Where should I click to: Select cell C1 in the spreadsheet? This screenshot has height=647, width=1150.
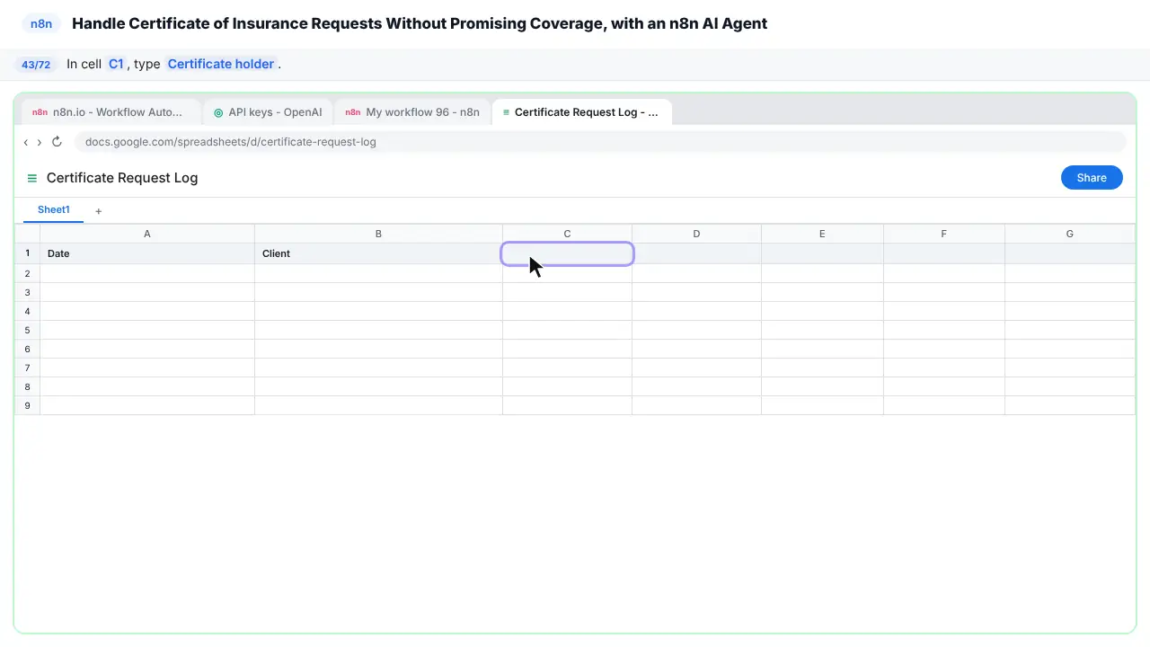coord(567,253)
